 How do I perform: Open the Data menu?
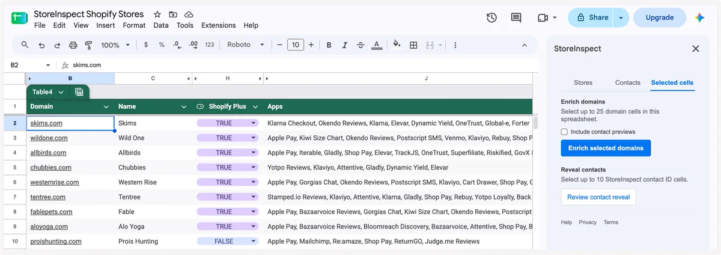click(x=161, y=25)
